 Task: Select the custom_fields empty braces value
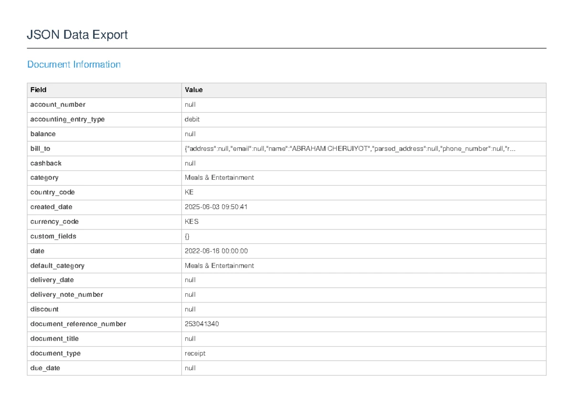tap(187, 236)
